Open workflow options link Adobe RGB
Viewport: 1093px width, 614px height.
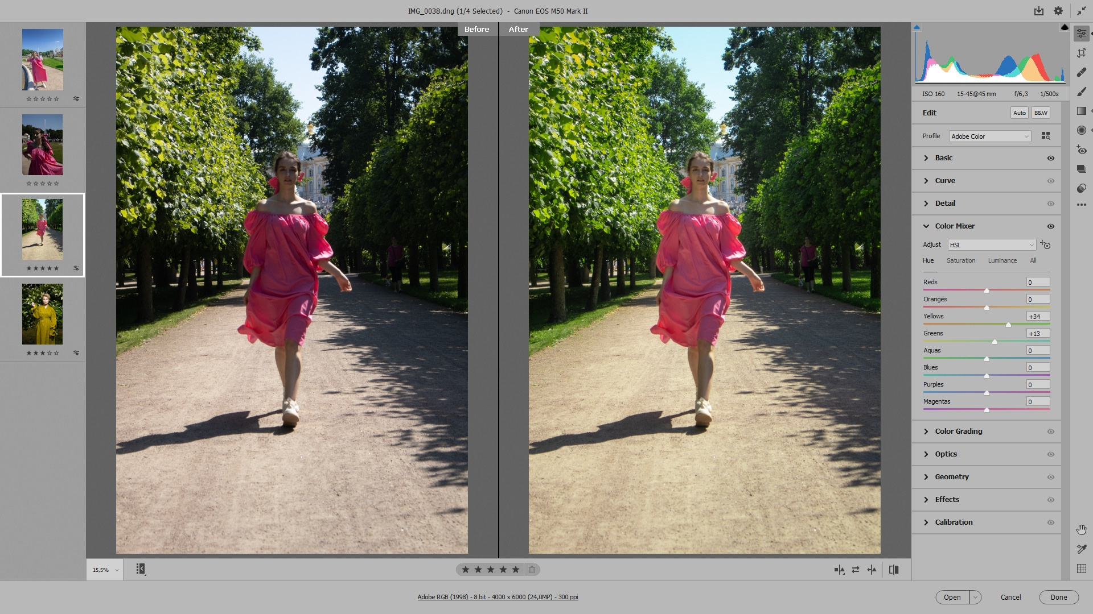[498, 597]
